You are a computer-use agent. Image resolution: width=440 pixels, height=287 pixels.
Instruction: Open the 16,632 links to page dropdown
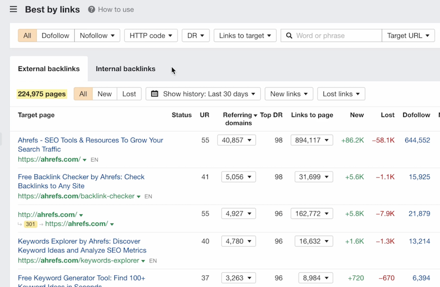click(313, 241)
